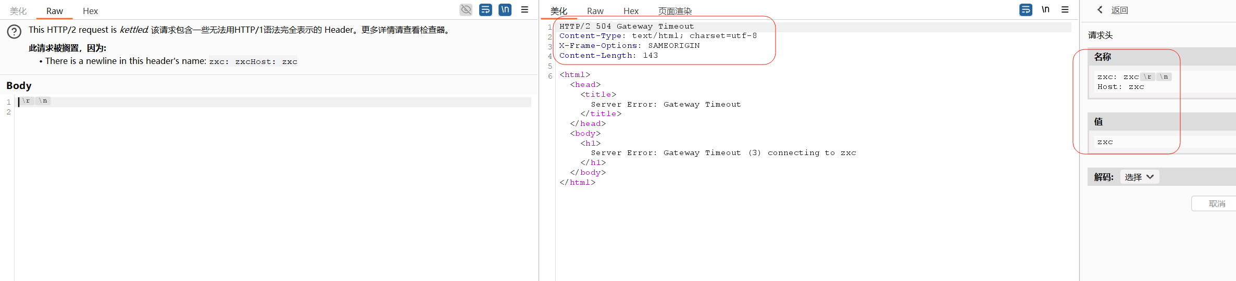This screenshot has height=281, width=1236.
Task: Click the closing </html> tag line
Action: point(578,183)
